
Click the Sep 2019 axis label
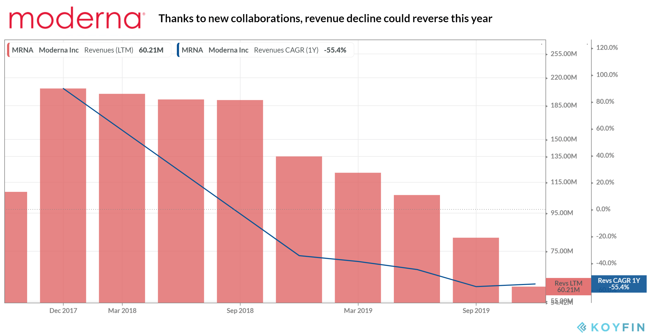pos(476,311)
